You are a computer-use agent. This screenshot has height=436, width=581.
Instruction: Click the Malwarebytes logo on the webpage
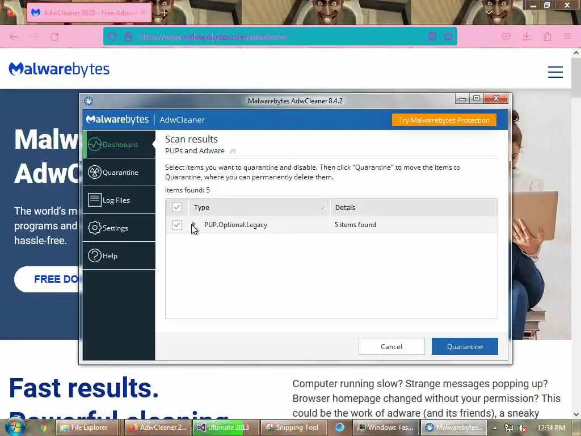pyautogui.click(x=59, y=69)
